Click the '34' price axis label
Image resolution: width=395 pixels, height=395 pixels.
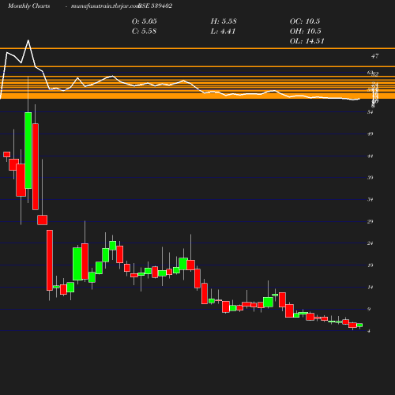[371, 200]
